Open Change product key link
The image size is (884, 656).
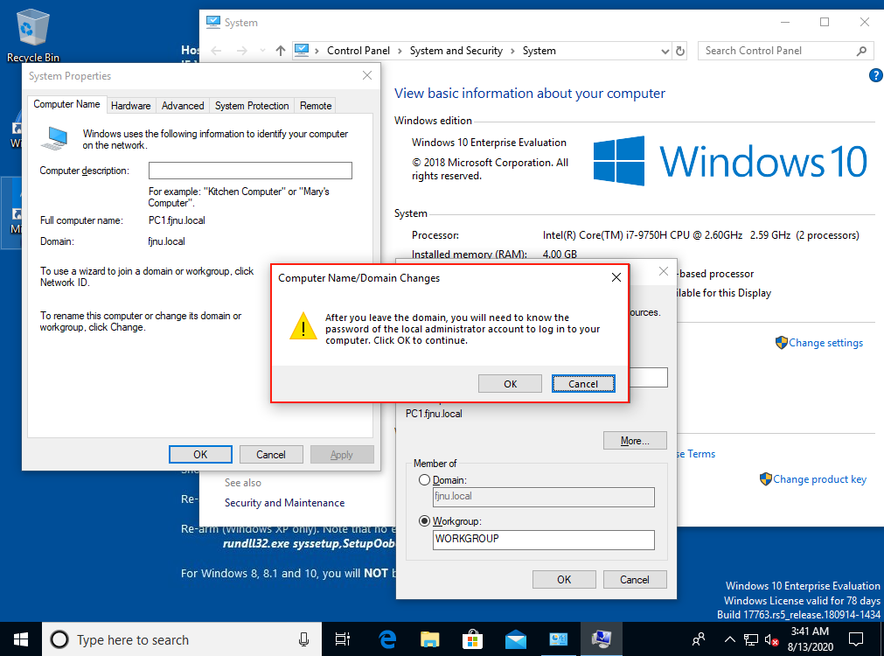point(819,479)
